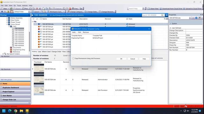The image size is (204, 114).
Task: Switch to the Where Used tab
Action: click(x=46, y=52)
